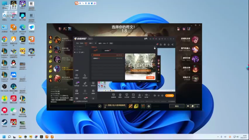Open the voice co-stream tool with purple badge
This screenshot has width=249, height=140.
(77, 84)
